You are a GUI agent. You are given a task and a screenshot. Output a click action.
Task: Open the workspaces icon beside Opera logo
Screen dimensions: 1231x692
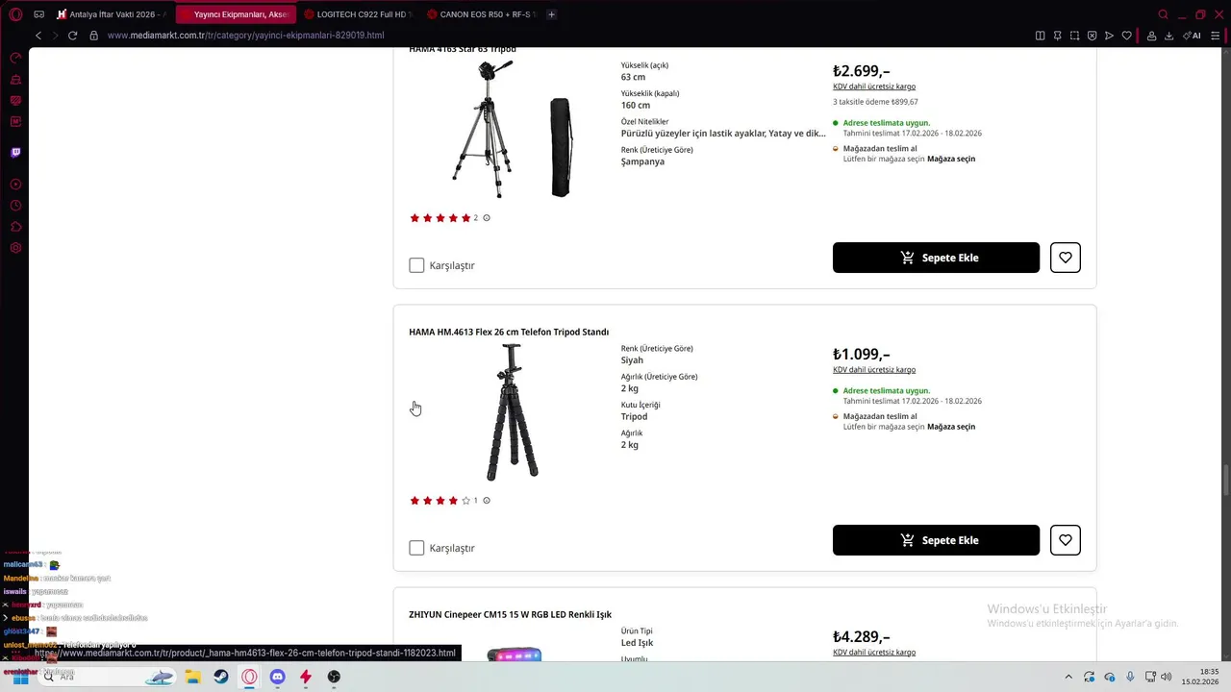38,14
